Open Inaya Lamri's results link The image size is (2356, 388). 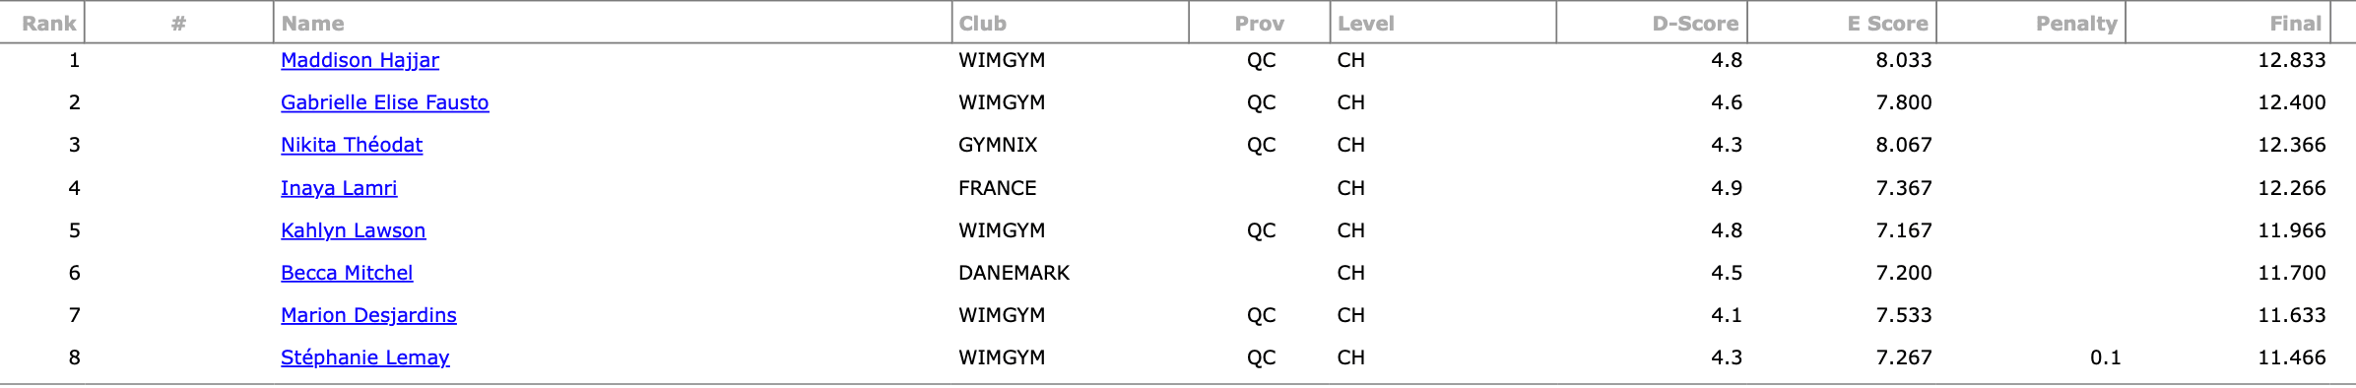tap(339, 188)
